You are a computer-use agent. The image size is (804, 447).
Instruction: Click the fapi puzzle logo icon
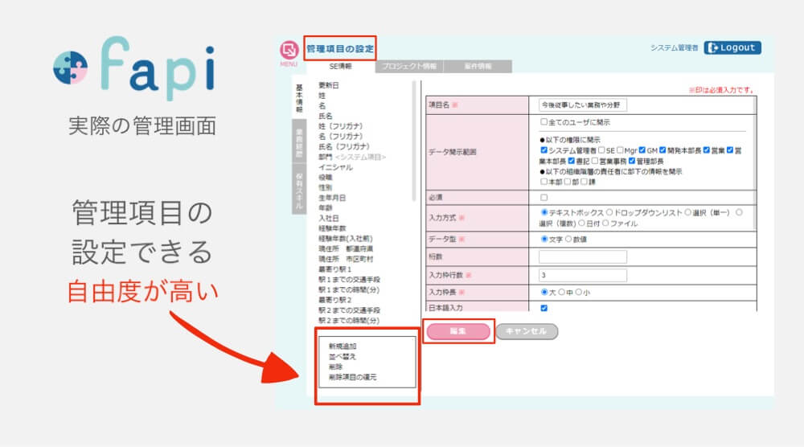[x=75, y=68]
